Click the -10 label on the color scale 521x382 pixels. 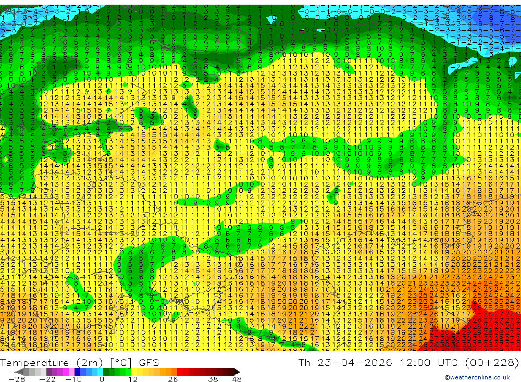click(72, 379)
